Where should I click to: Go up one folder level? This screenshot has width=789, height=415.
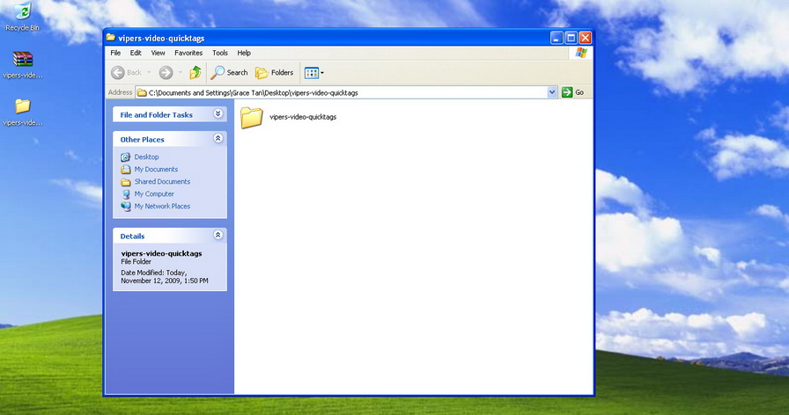pyautogui.click(x=195, y=73)
